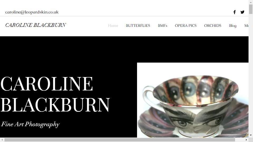Image resolution: width=253 pixels, height=142 pixels.
Task: Expand the More navigation menu
Action: pos(246,26)
